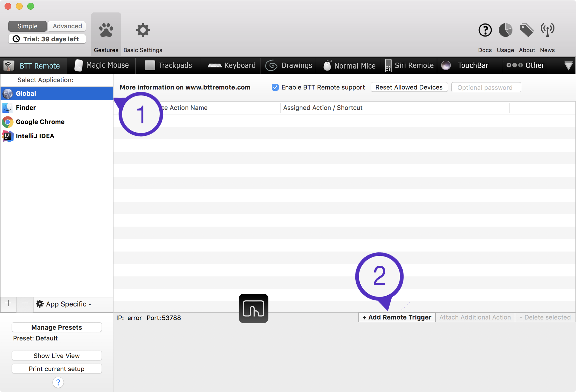
Task: Switch to the Trackpads tab
Action: [x=168, y=65]
